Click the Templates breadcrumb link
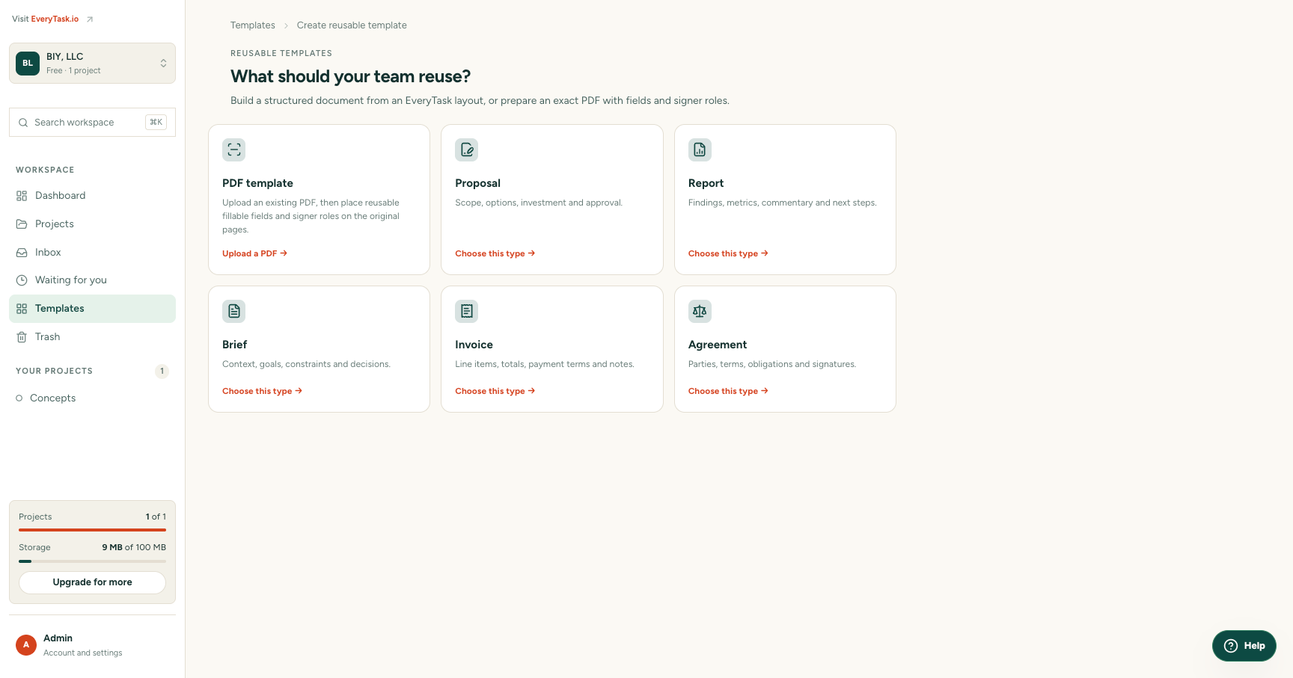The height and width of the screenshot is (678, 1293). [253, 25]
